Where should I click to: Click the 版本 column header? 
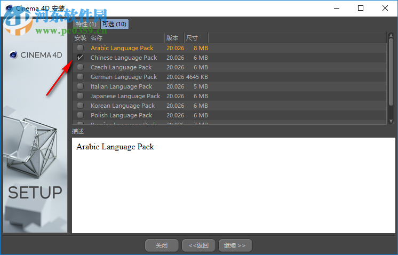click(x=174, y=38)
